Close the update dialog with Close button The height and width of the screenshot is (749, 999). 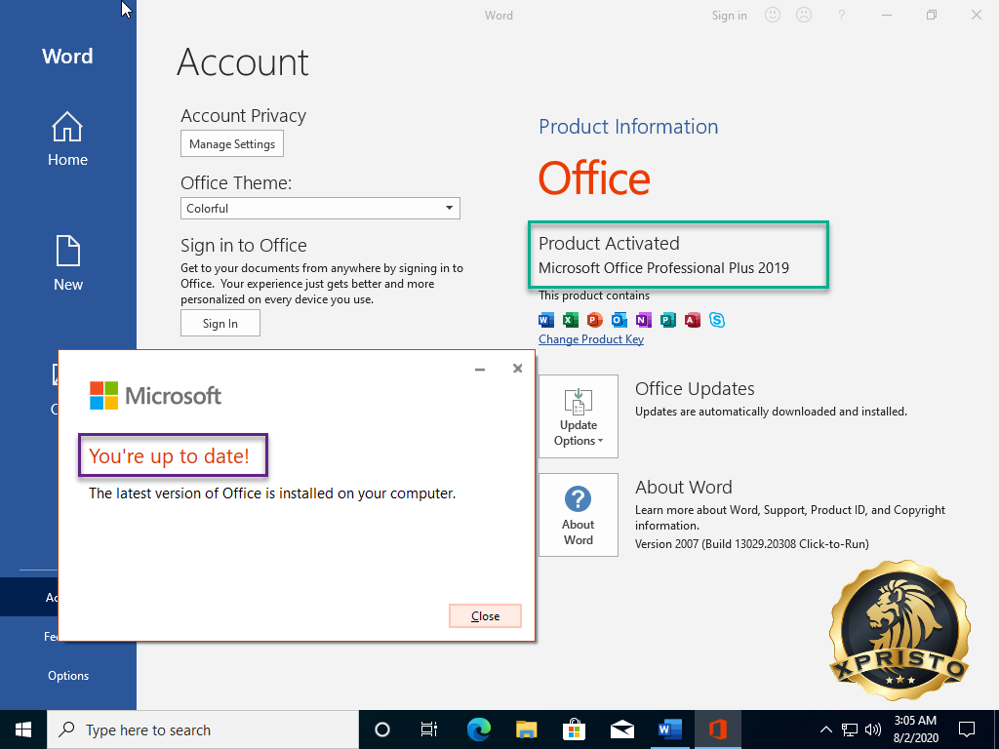[485, 616]
